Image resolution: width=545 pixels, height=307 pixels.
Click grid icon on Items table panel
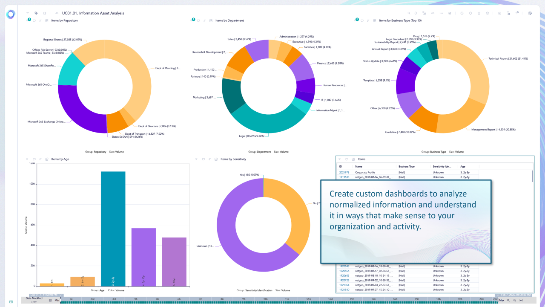[x=353, y=159]
